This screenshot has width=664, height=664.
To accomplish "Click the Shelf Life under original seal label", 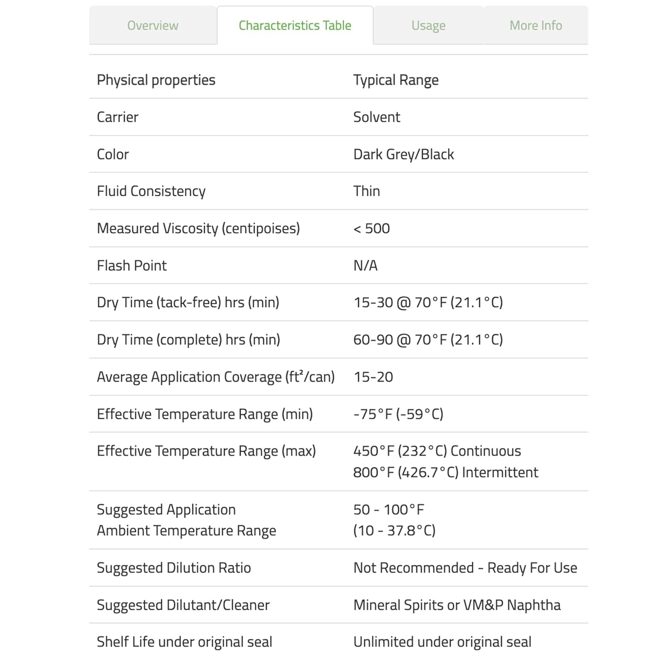I will tap(184, 642).
